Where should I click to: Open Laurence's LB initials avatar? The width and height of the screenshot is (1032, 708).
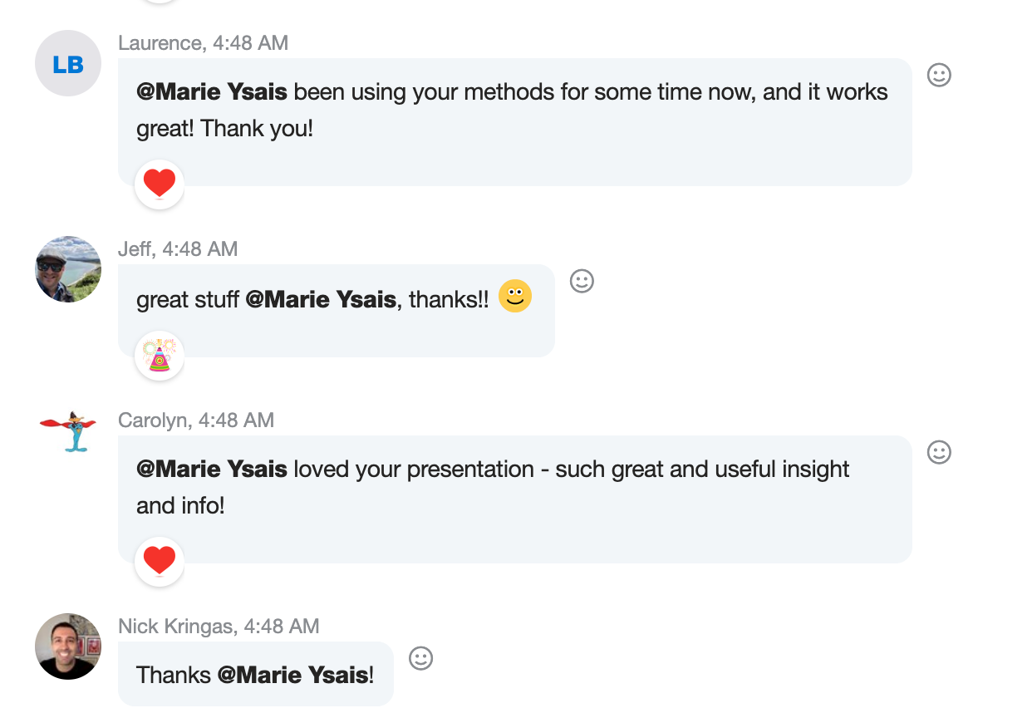[x=68, y=64]
